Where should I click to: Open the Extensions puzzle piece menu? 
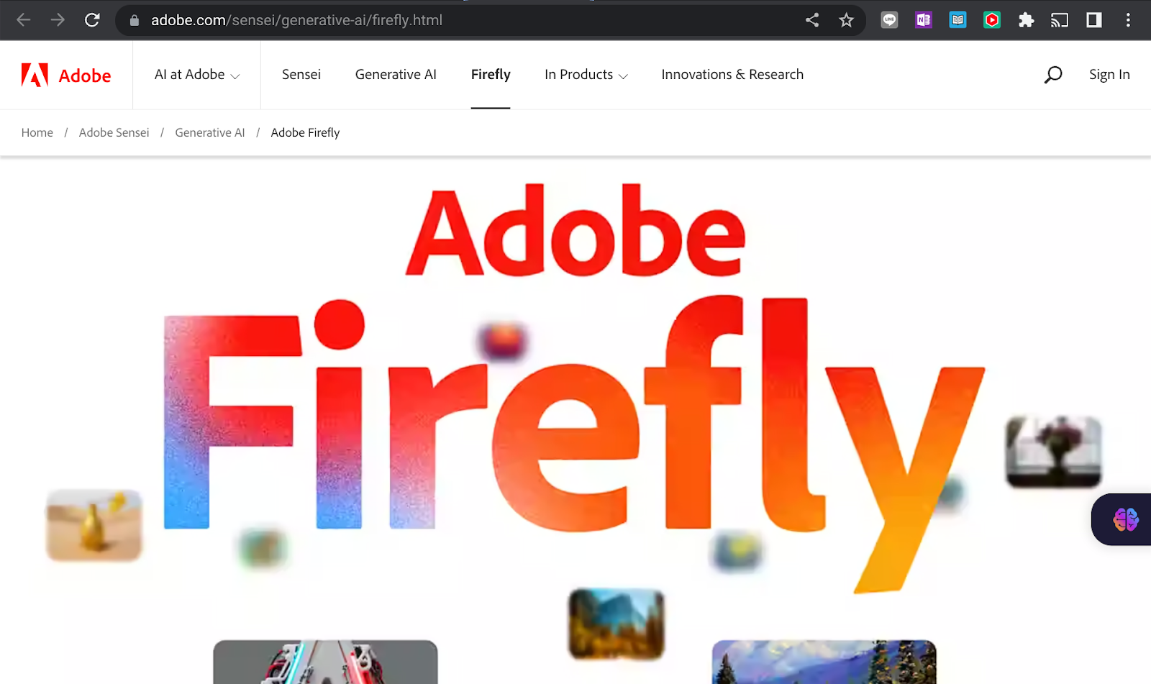tap(1026, 20)
